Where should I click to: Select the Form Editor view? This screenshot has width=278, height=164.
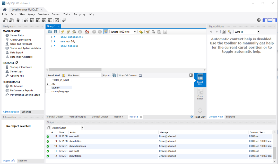tap(200, 94)
